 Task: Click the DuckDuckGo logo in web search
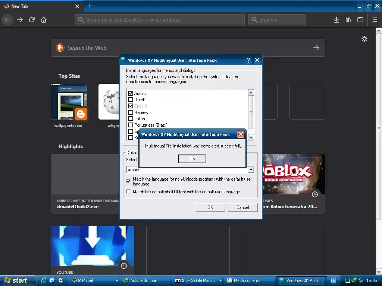[60, 48]
